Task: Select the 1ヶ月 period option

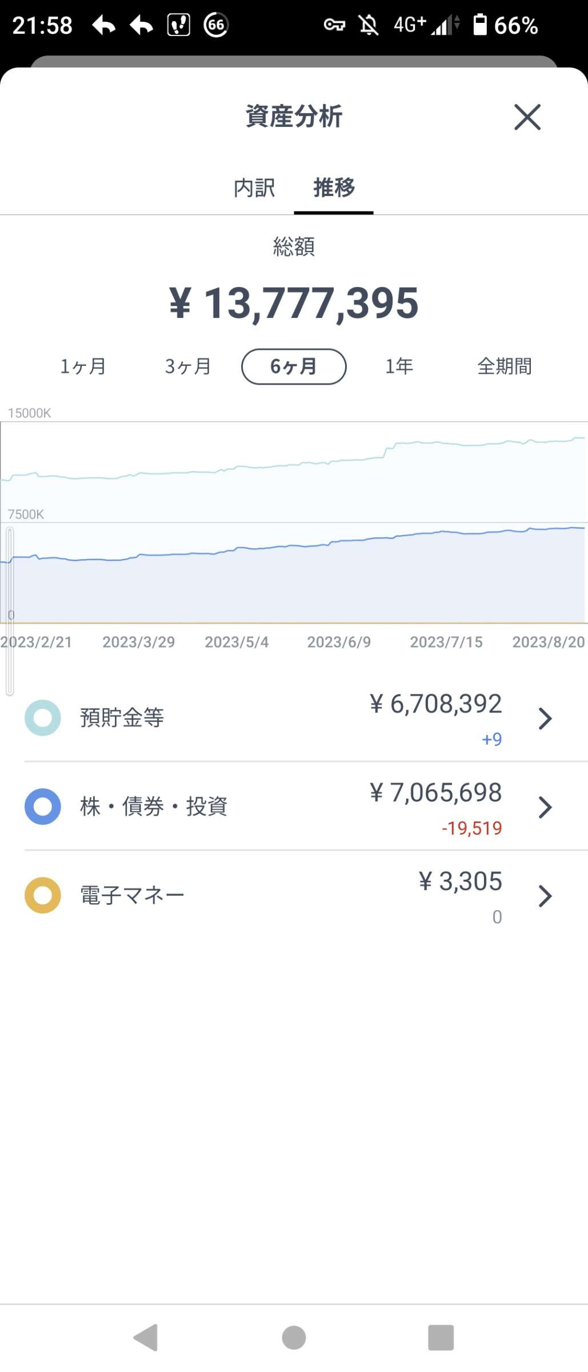Action: tap(83, 366)
